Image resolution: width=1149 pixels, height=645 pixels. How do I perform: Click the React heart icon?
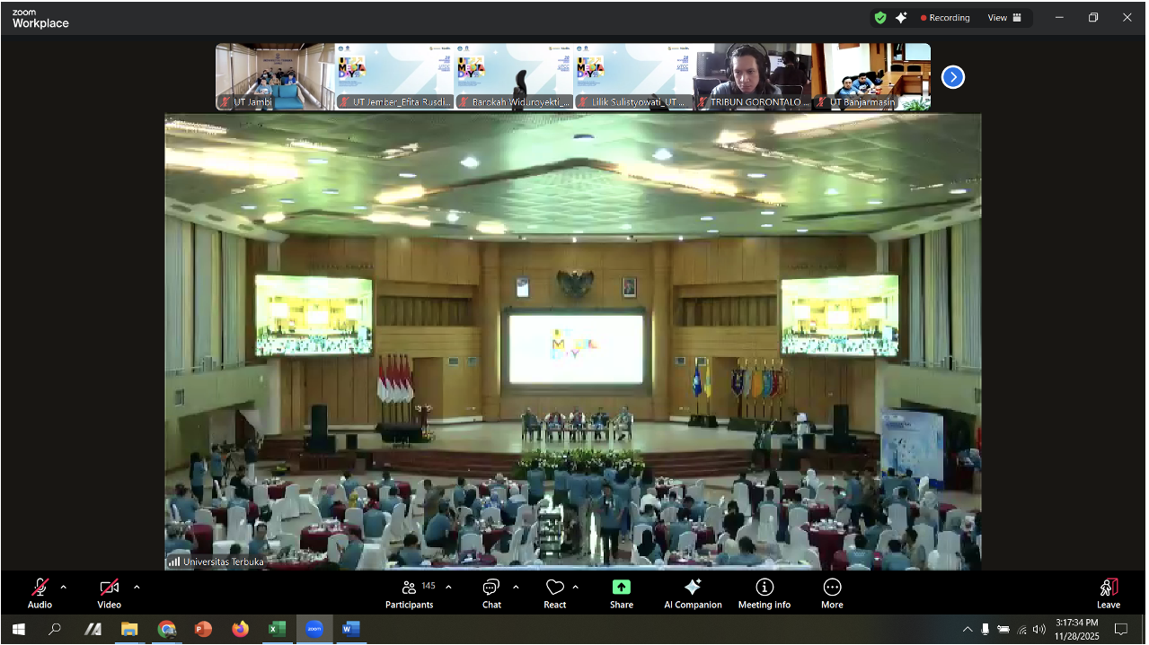point(554,588)
